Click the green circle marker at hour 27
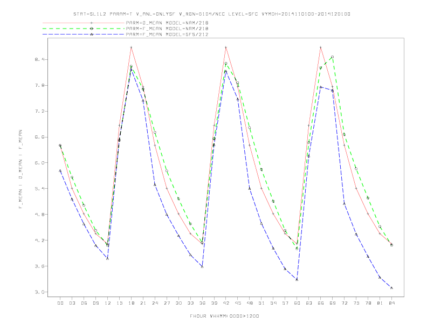 (x=167, y=171)
